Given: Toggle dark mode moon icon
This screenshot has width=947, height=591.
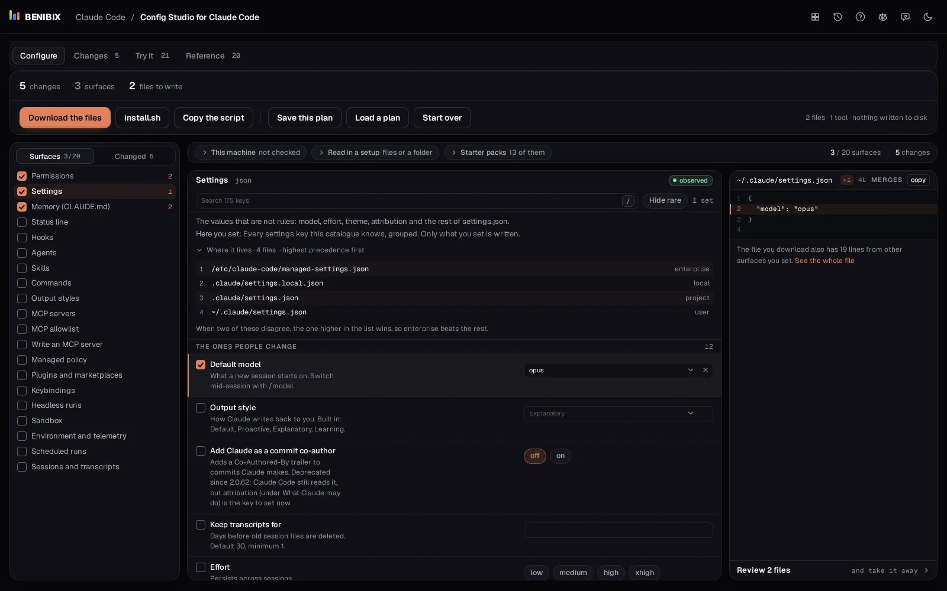Looking at the screenshot, I should pos(927,17).
